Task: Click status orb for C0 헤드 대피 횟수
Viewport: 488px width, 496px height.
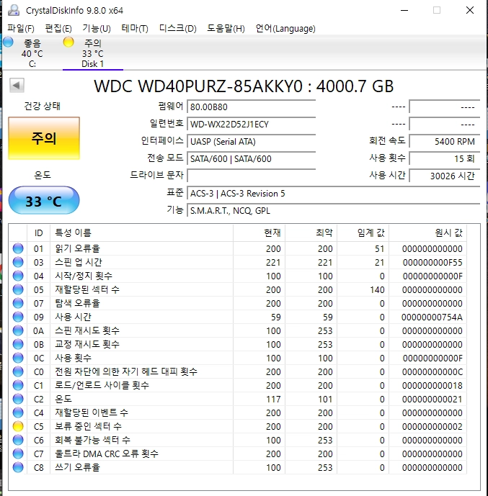Action: [x=18, y=371]
